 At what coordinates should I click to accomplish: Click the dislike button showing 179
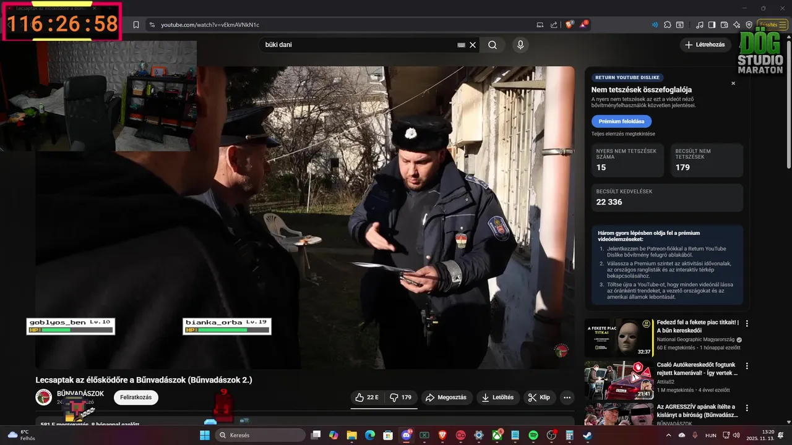[x=400, y=397]
